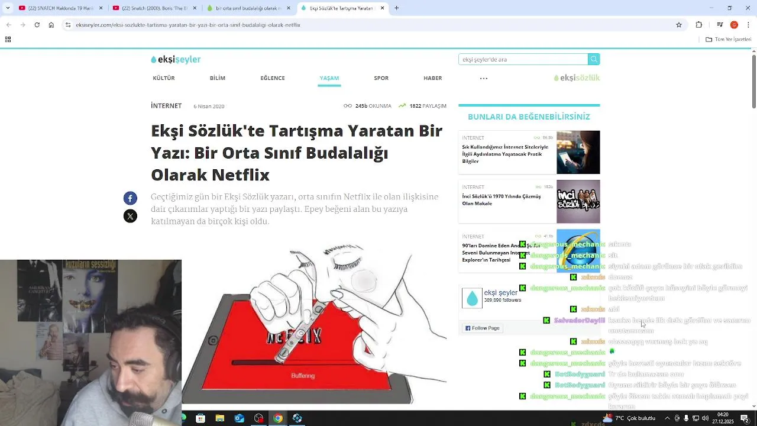Click the woman with tablet thumbnail

[x=578, y=153]
